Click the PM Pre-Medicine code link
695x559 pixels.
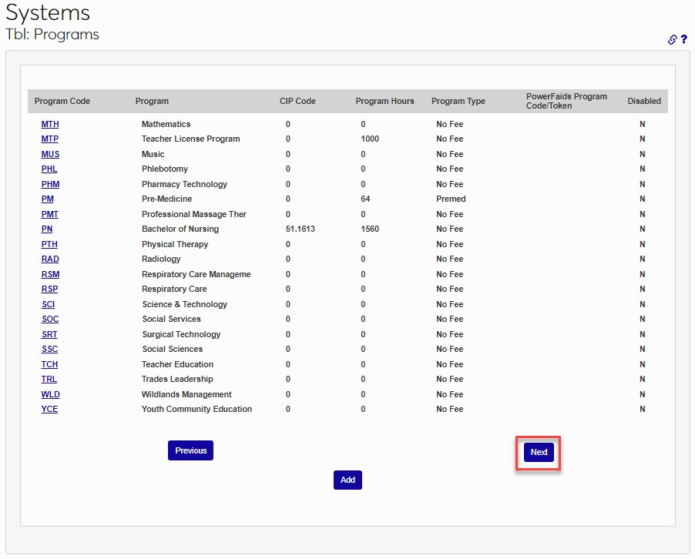point(48,199)
